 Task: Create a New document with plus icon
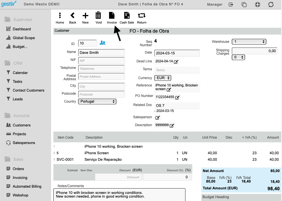[x=85, y=18]
